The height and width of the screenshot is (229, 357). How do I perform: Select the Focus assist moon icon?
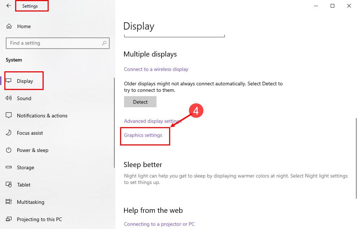(9, 133)
